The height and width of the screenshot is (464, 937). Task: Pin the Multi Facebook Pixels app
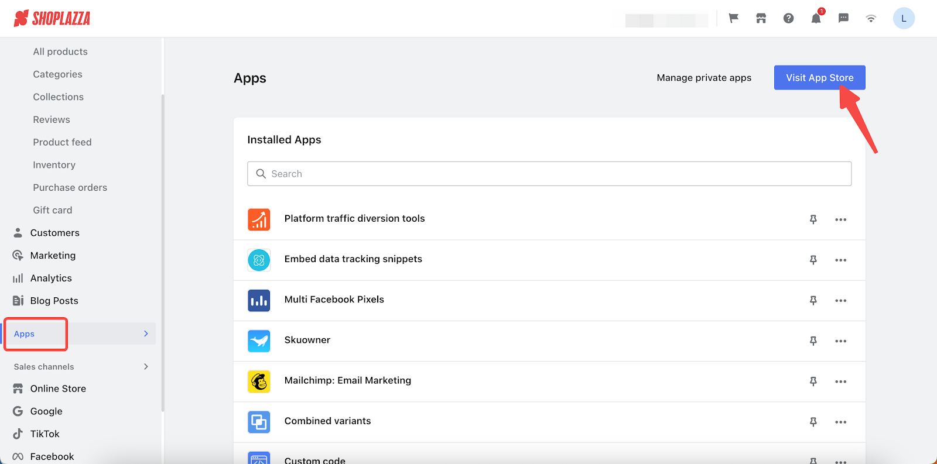813,300
